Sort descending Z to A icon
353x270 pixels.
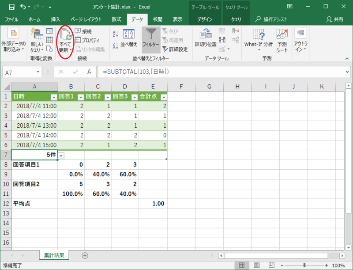tap(115, 46)
